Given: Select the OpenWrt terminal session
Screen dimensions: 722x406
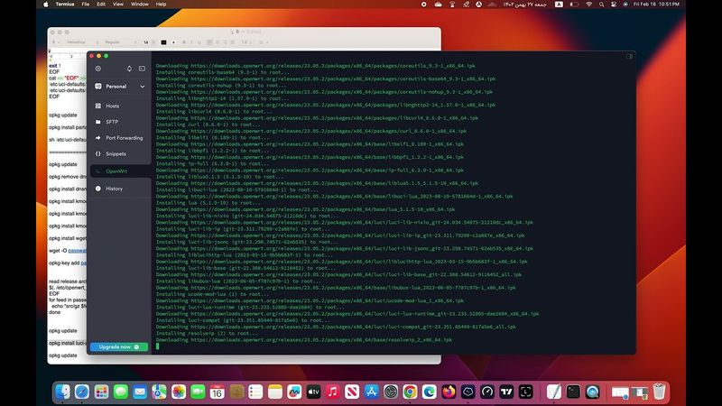Looking at the screenshot, I should (119, 171).
